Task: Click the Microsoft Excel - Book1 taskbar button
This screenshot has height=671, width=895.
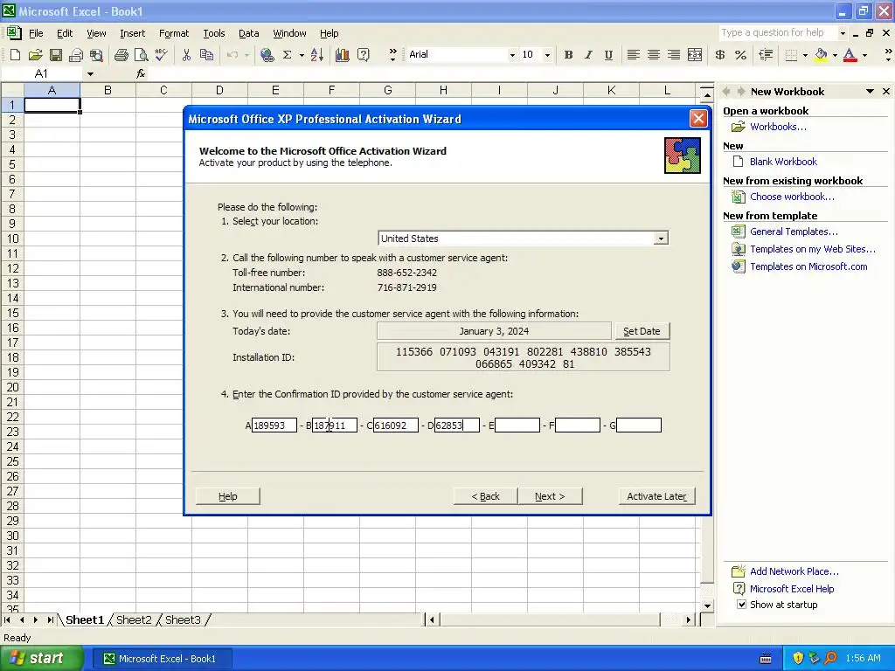Action: click(162, 659)
